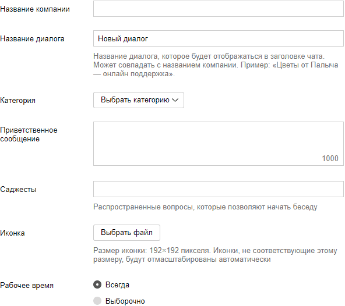The width and height of the screenshot is (345, 306).
Task: Select the 'Выборочно' working time radio button
Action: tap(97, 301)
